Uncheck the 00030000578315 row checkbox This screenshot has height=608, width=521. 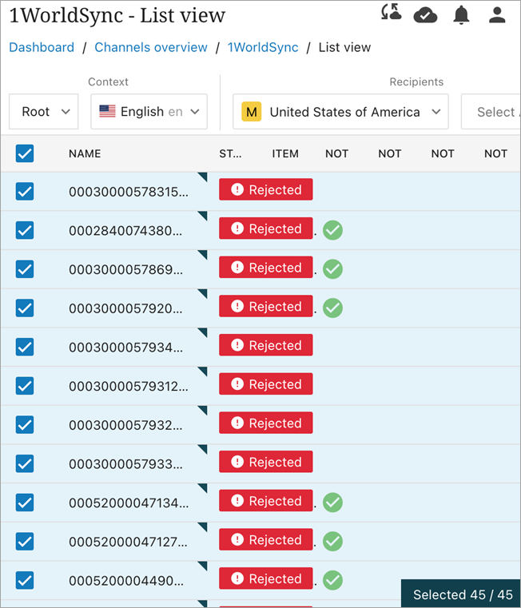(25, 191)
